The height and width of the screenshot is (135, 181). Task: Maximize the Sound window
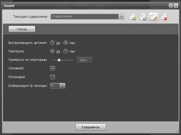(x=171, y=5)
